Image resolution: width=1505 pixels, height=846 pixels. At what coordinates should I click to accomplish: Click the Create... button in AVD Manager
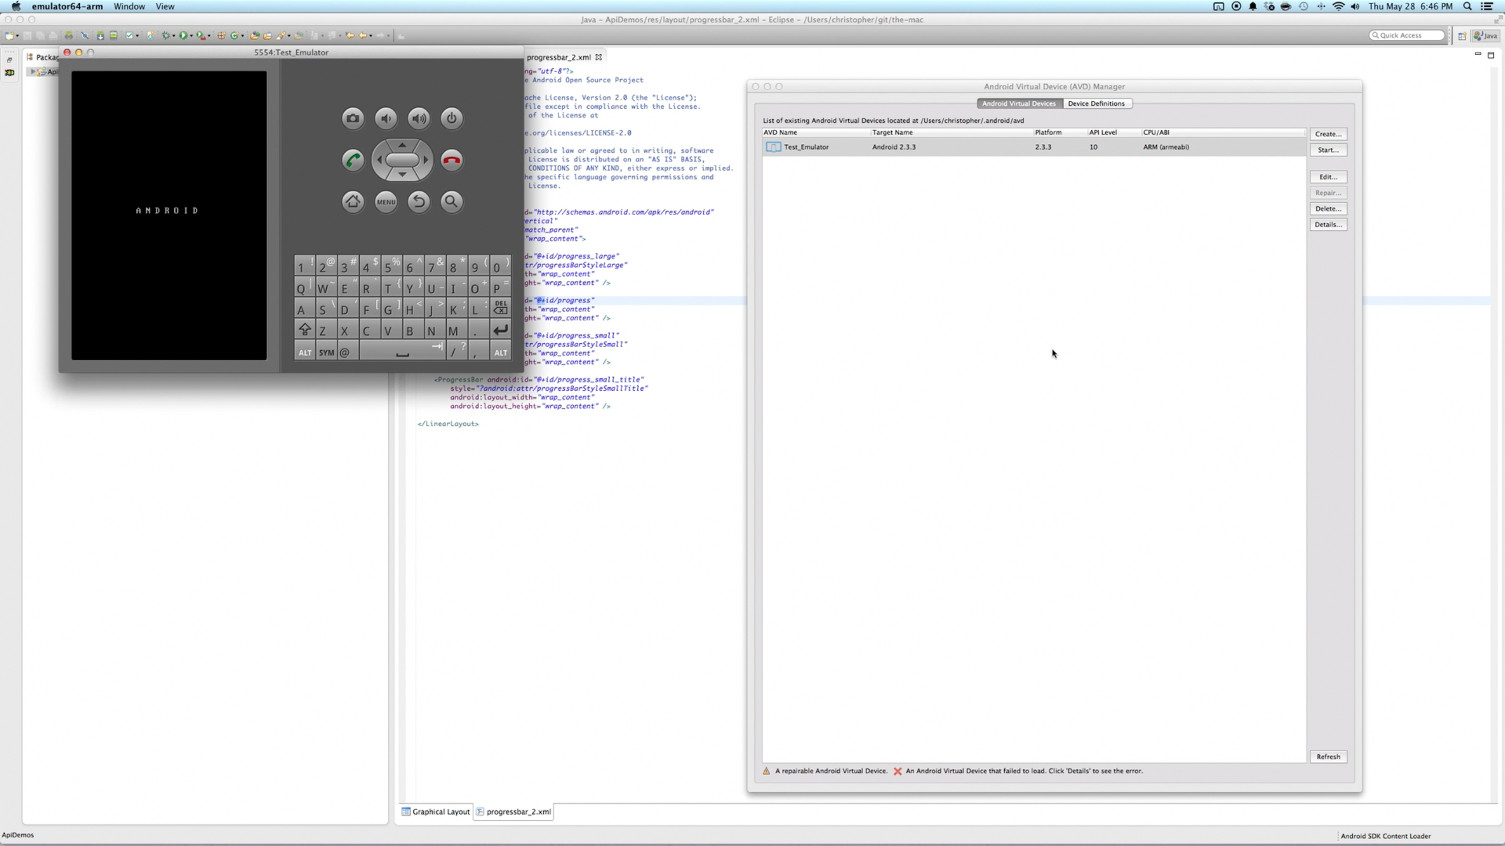(1328, 134)
